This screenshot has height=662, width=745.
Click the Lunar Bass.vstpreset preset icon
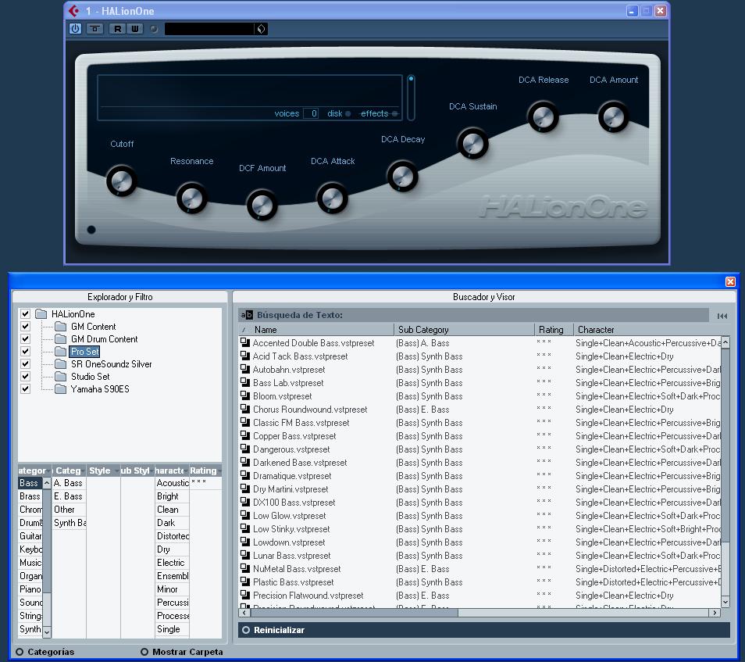245,556
